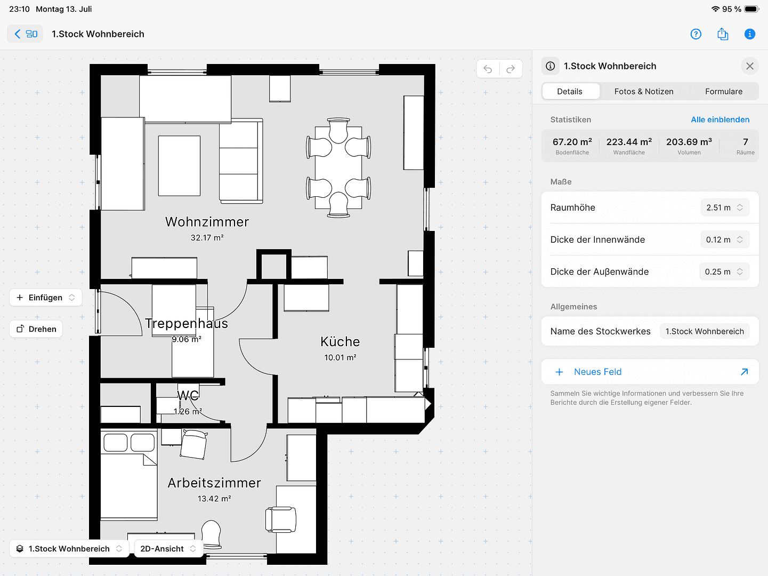Tap the Bodenfläche 67.20 m² statistic
The height and width of the screenshot is (576, 768).
572,146
